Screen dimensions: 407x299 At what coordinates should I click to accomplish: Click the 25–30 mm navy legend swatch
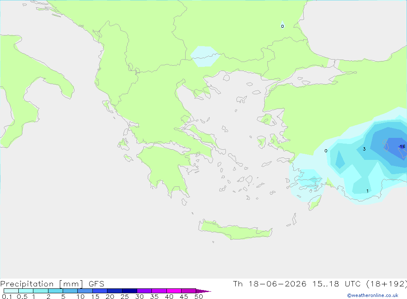129,291
